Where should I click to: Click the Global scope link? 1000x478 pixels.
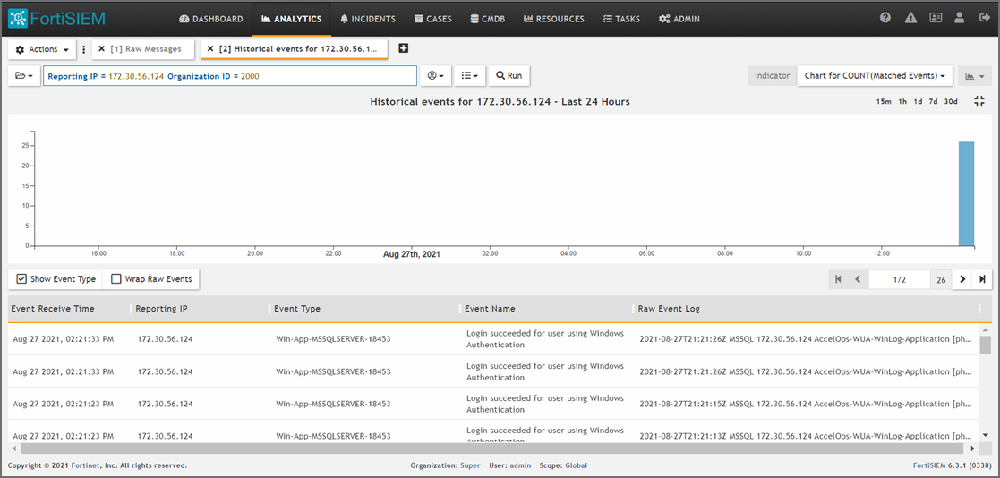576,465
